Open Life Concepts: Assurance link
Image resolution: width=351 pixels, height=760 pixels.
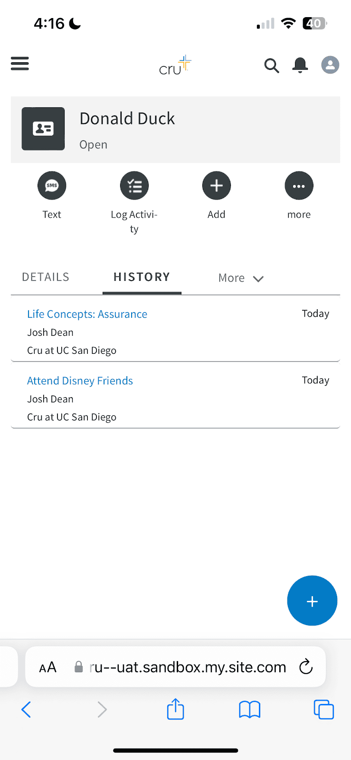click(x=87, y=314)
